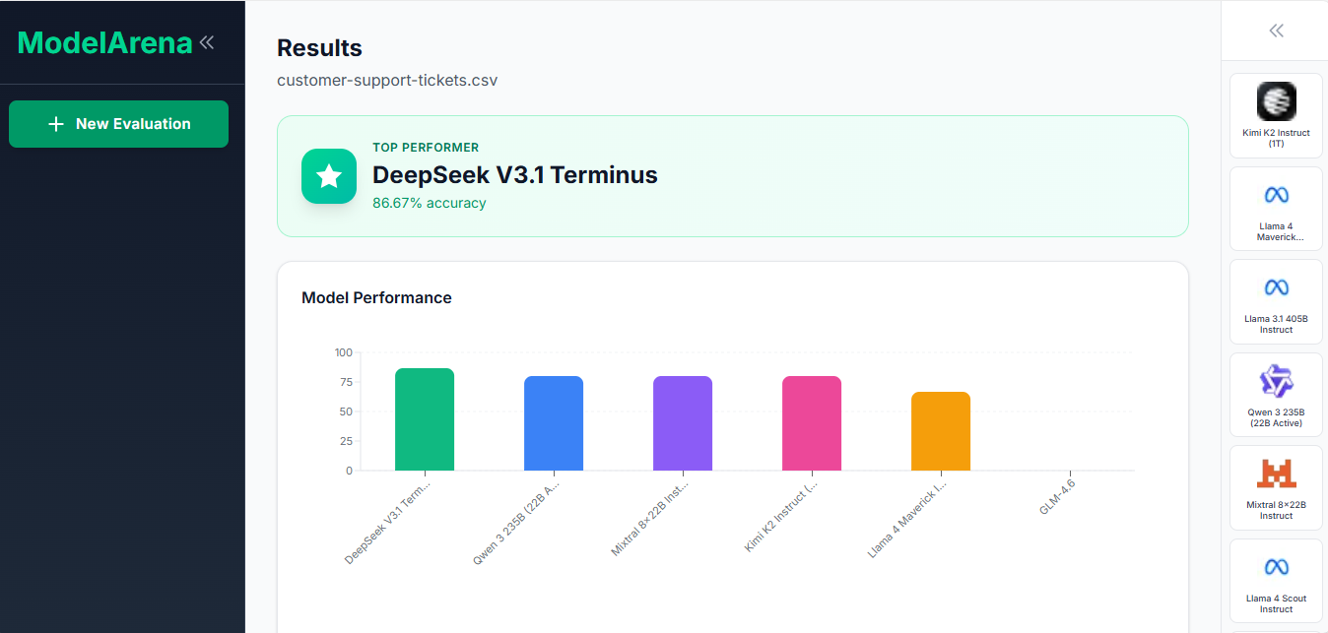The image size is (1328, 633).
Task: Click the Llama 4 Maverick I... axis label
Action: point(907,519)
